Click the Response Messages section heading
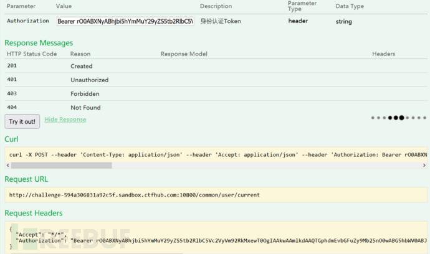430x254 pixels. click(39, 43)
